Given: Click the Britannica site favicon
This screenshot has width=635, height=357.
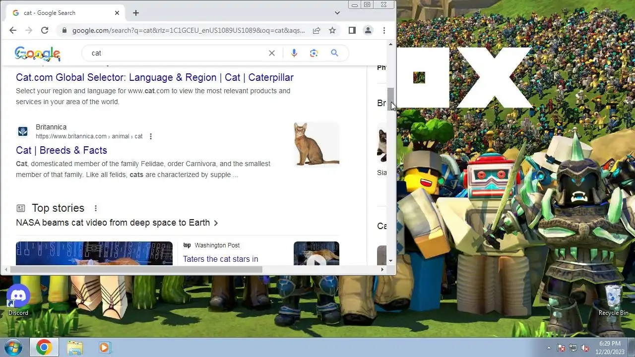Looking at the screenshot, I should (23, 131).
